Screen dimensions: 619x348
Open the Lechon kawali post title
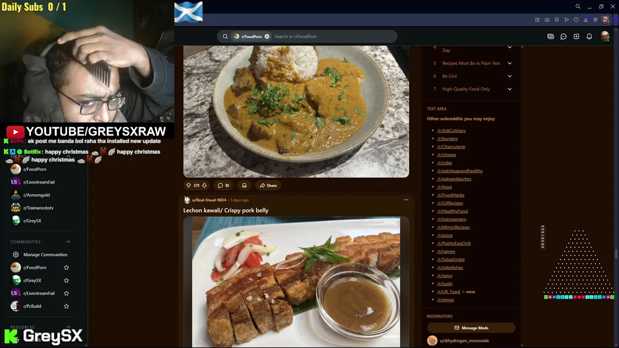click(226, 210)
